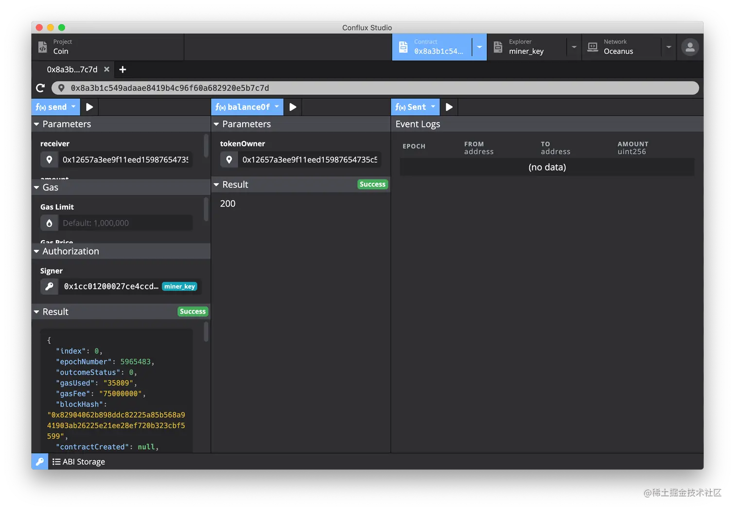
Task: Collapse the balanceOf Result section
Action: pyautogui.click(x=301, y=184)
